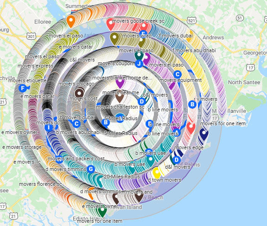This screenshot has height=226, width=267.
Task: Select 'movers and packers cost' label
Action: tap(76, 159)
